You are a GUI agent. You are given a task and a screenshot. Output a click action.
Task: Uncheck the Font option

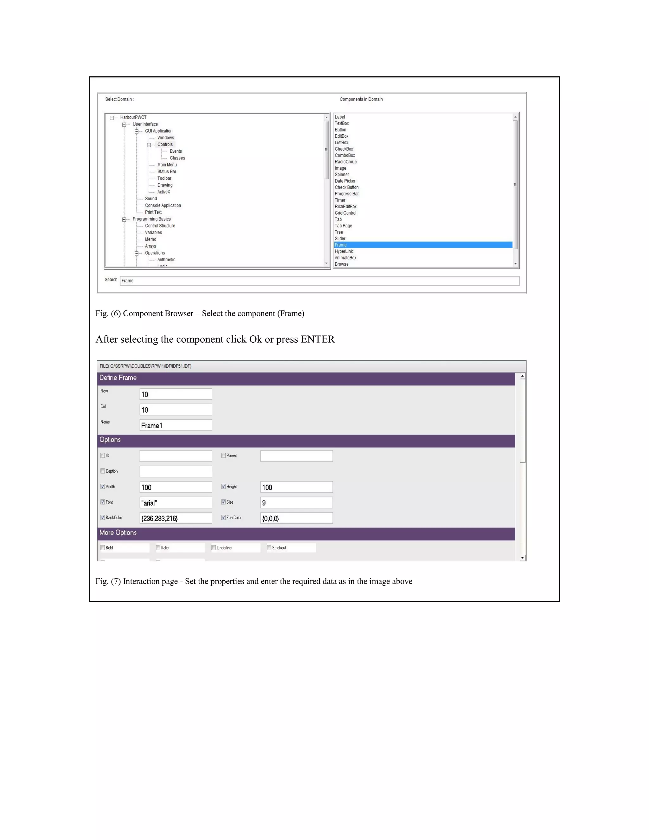point(103,502)
